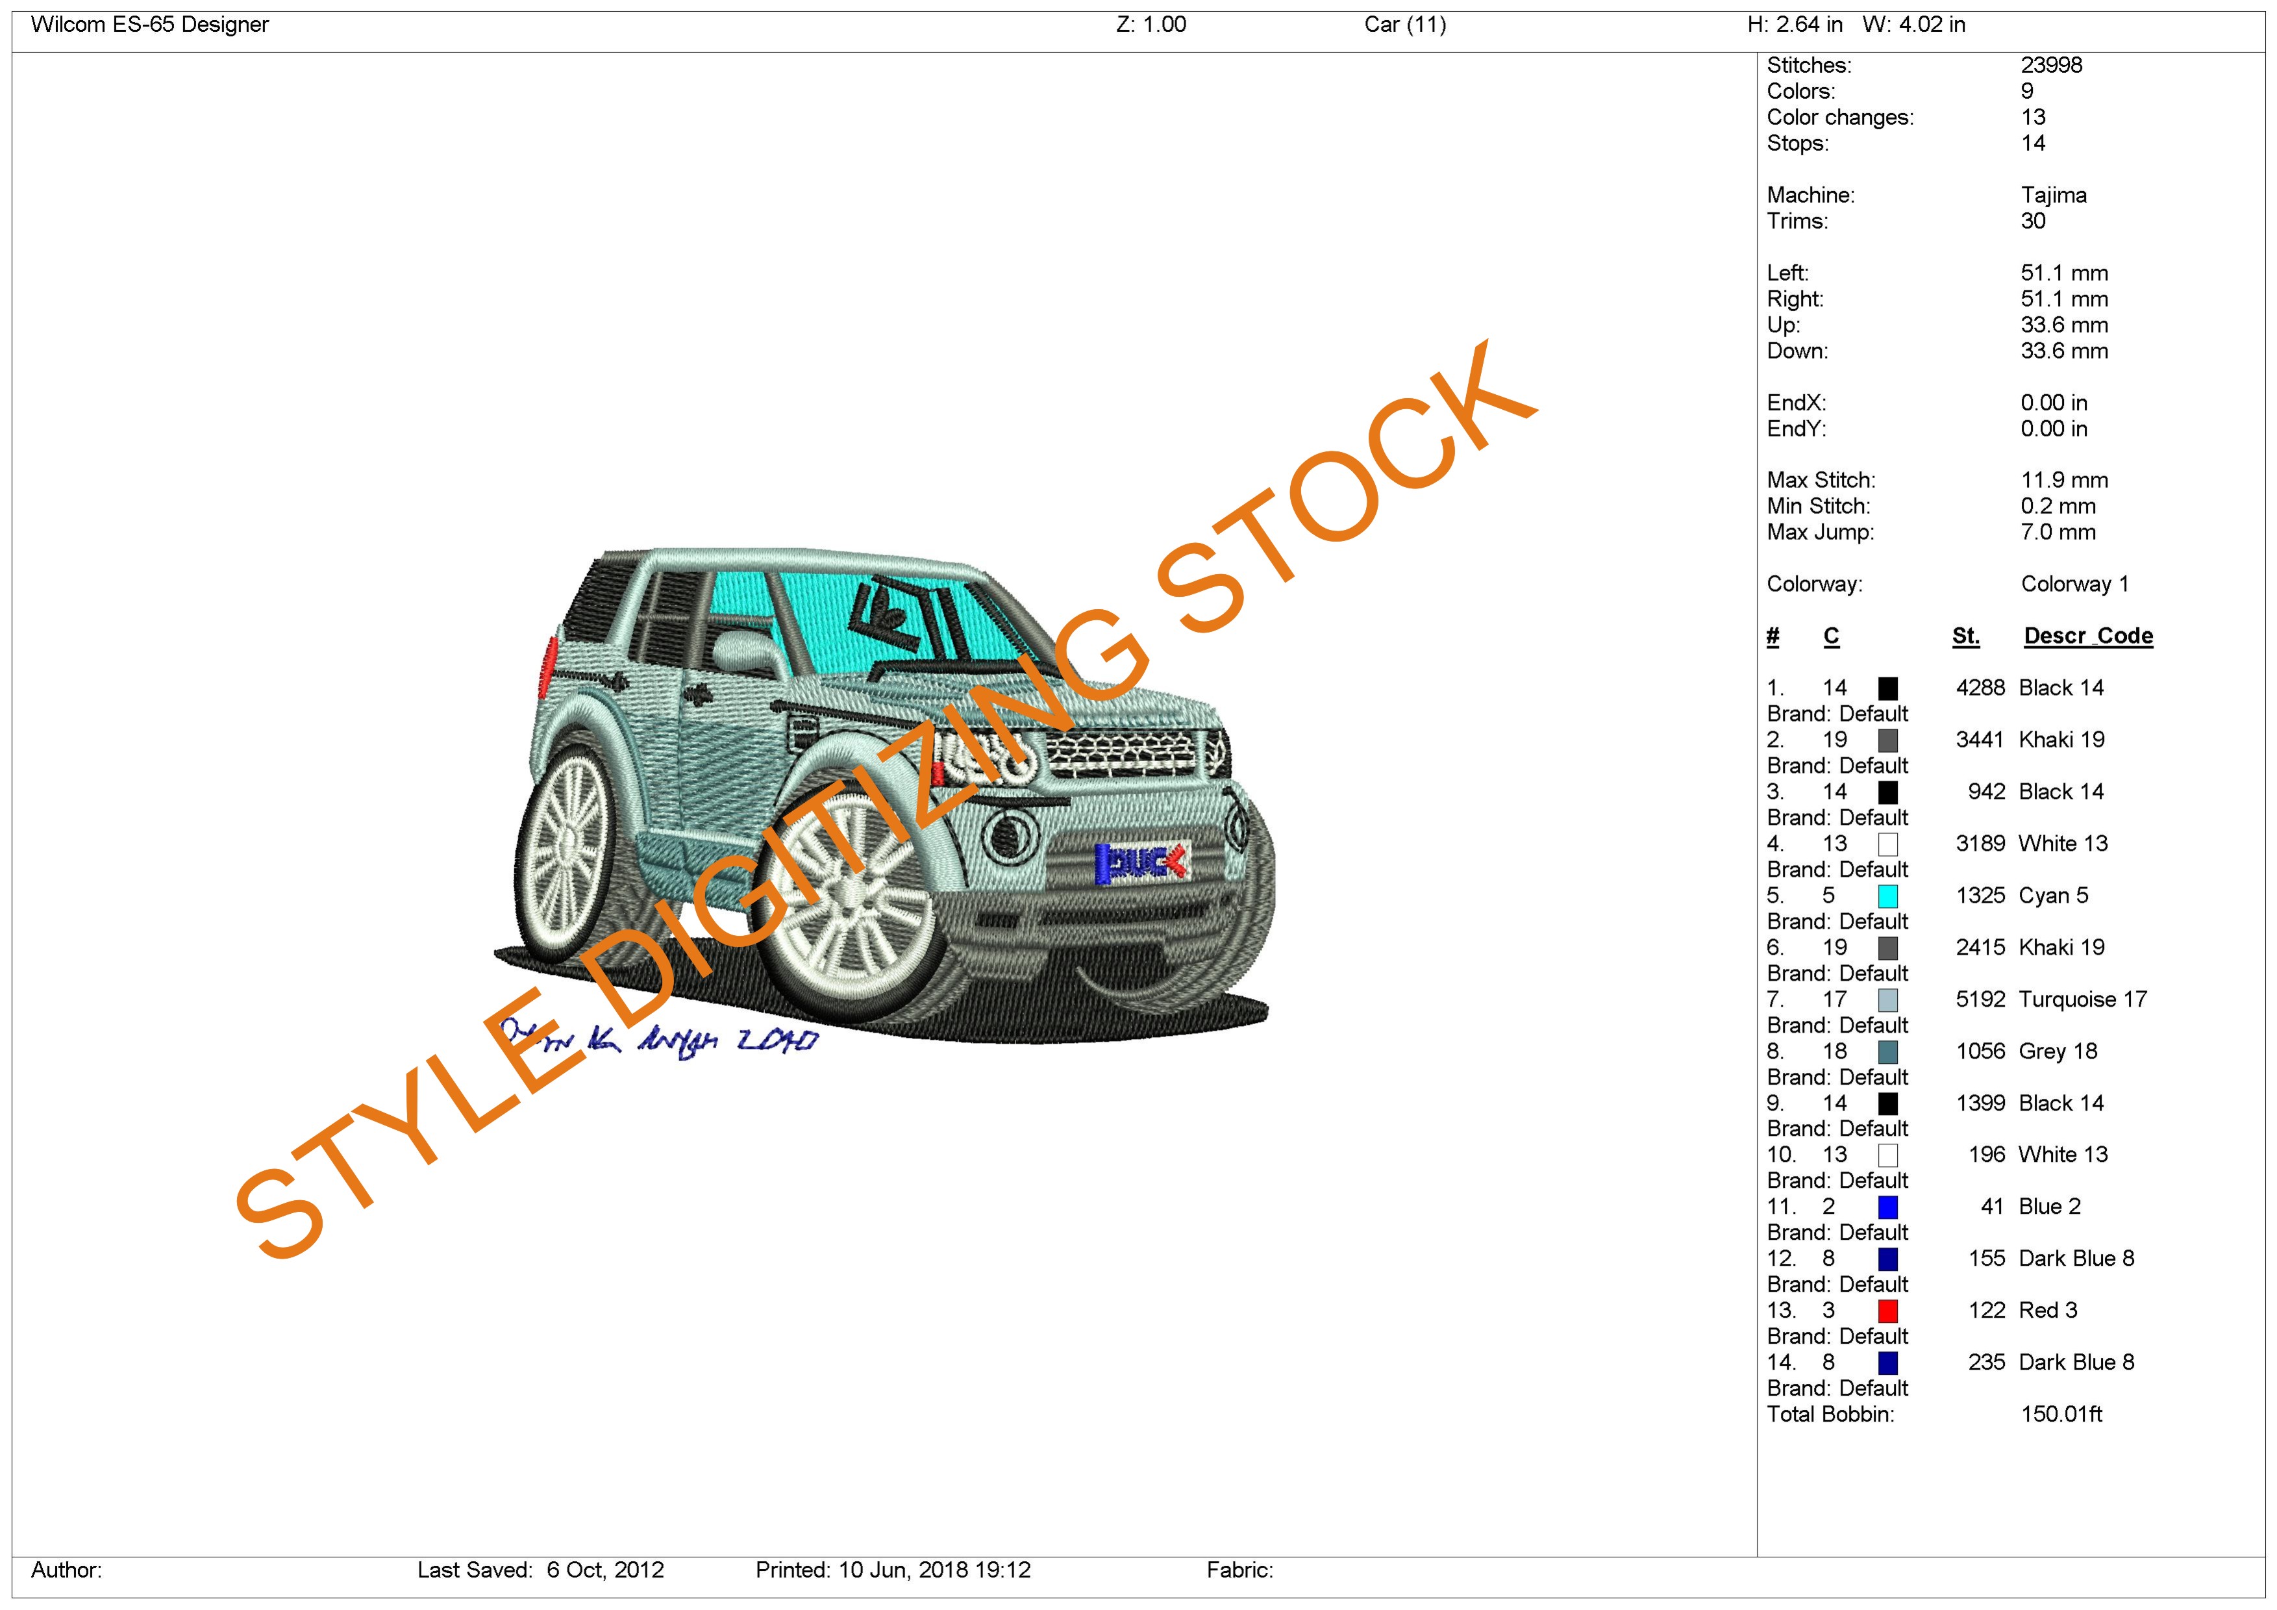This screenshot has height=1610, width=2277.
Task: Click the Stitches count value 23998
Action: pyautogui.click(x=2051, y=66)
